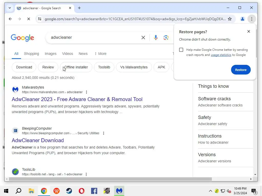Open WPS Office from taskbar
The height and width of the screenshot is (196, 262).
tap(57, 191)
